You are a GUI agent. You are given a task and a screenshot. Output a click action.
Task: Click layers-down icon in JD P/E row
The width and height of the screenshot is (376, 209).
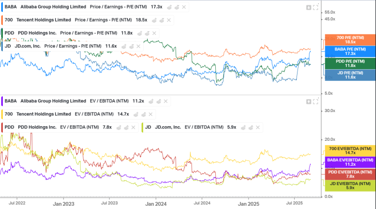point(131,46)
